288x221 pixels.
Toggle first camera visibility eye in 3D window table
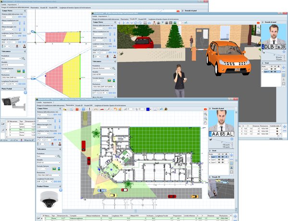[x=277, y=129]
